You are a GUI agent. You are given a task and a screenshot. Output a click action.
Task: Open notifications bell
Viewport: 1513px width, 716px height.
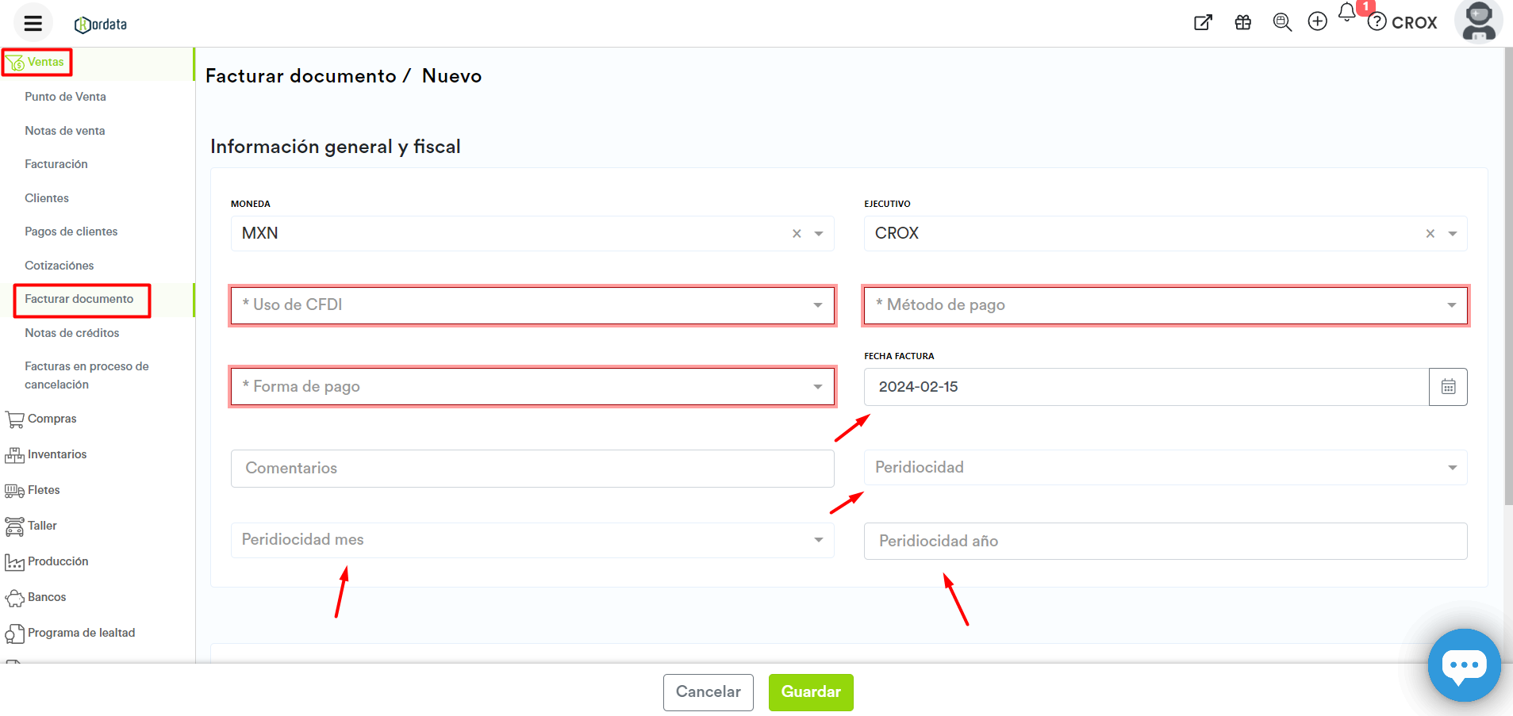click(x=1347, y=13)
